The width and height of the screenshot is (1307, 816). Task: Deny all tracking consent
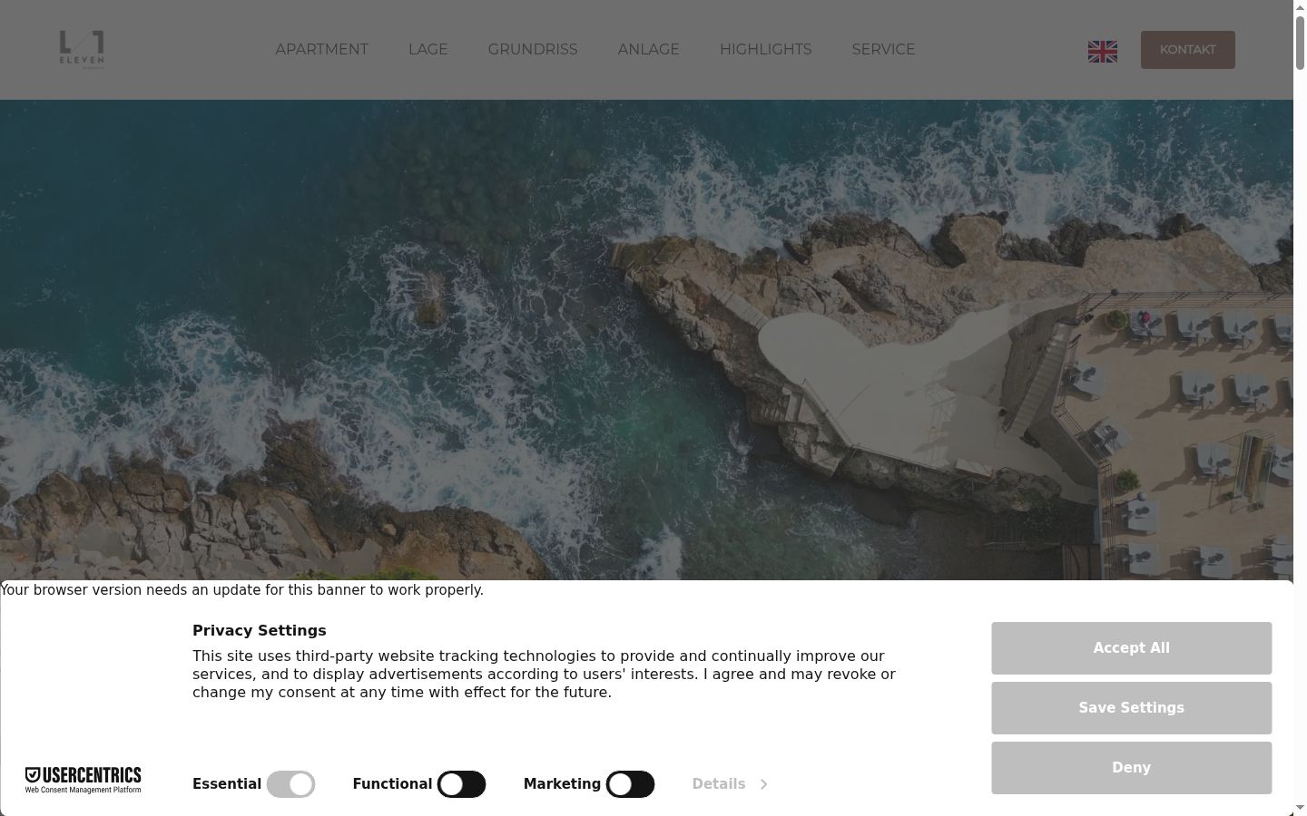pyautogui.click(x=1132, y=768)
